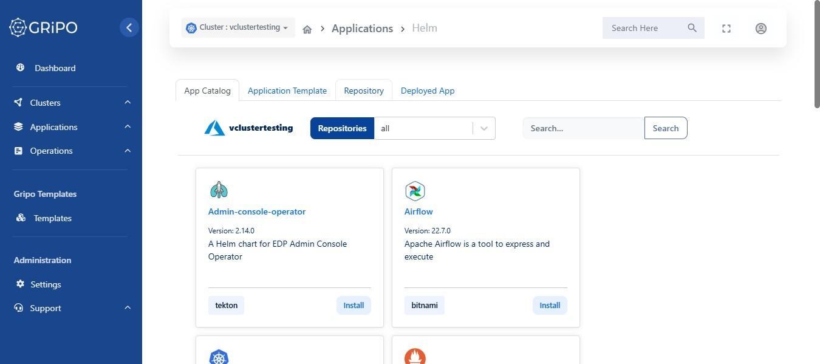Switch to the Application Template tab
Image resolution: width=820 pixels, height=364 pixels.
coord(287,91)
